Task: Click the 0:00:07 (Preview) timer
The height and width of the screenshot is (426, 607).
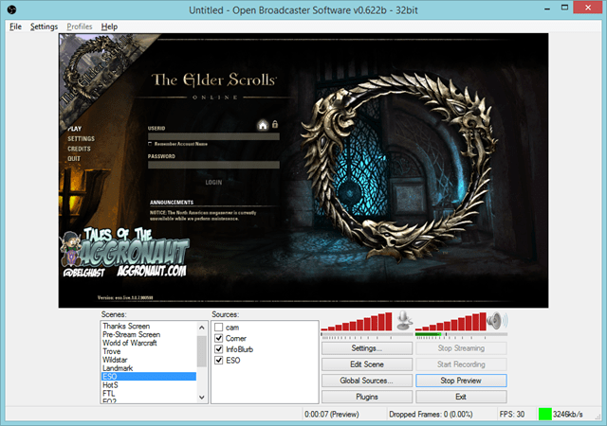Action: (331, 415)
